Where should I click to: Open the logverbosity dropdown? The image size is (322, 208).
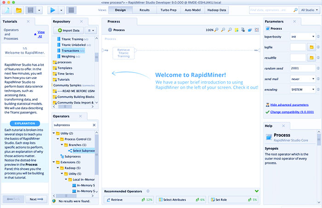[303, 36]
